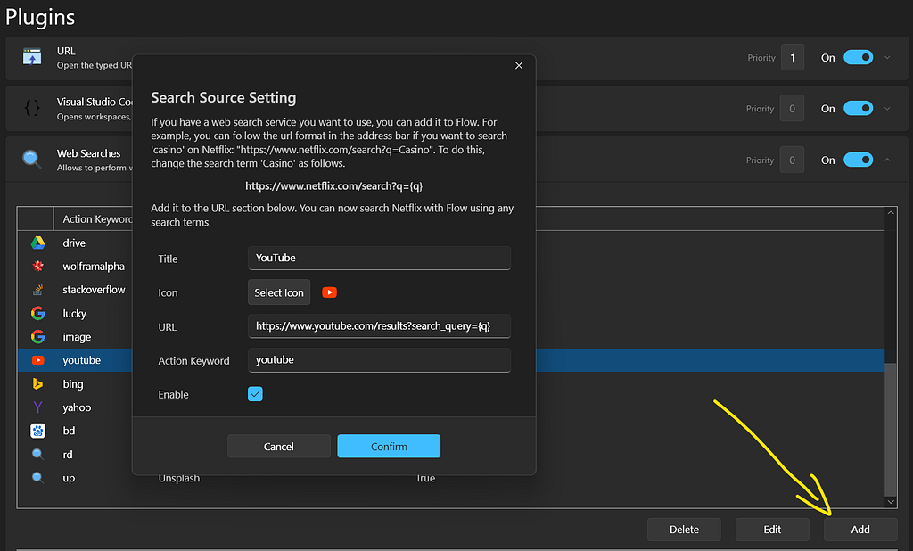Turn off the URL plugin toggle
The height and width of the screenshot is (551, 913).
[x=859, y=57]
